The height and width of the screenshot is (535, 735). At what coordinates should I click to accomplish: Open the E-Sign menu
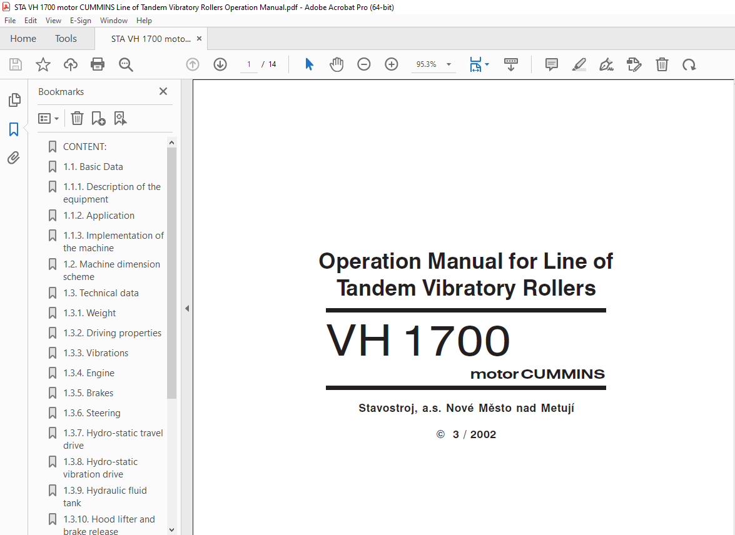coord(80,21)
